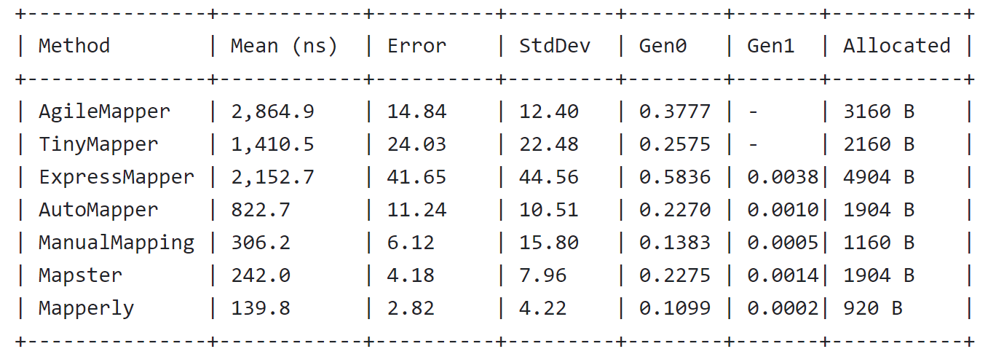Screen dimensions: 988x357
Task: Click the StdDev column header
Action: pyautogui.click(x=554, y=46)
